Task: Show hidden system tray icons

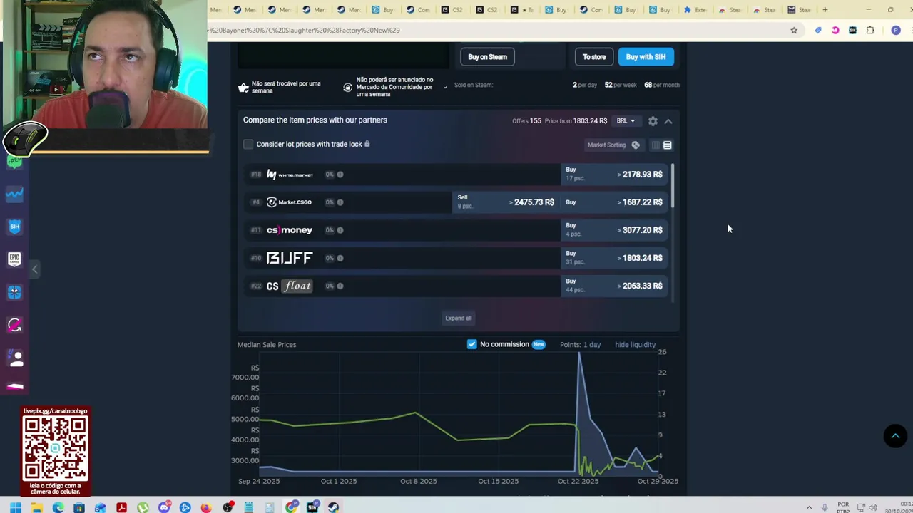Action: pos(809,508)
